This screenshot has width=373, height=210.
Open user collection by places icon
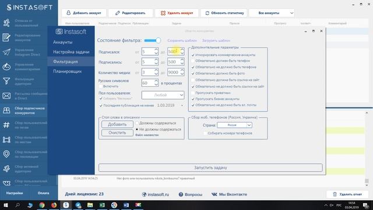coord(6,139)
